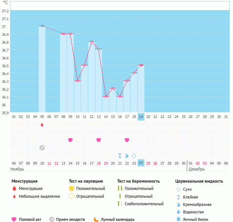
Task: Click the Лунный календарь legend label
Action: pos(118,219)
